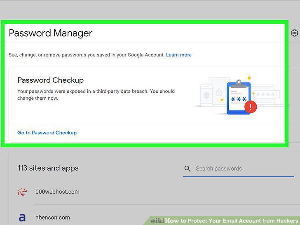Click the '113 sites and apps' heading
300x225 pixels.
click(48, 168)
